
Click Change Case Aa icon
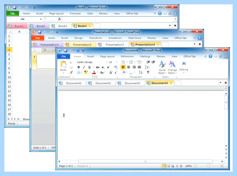pyautogui.click(x=102, y=72)
